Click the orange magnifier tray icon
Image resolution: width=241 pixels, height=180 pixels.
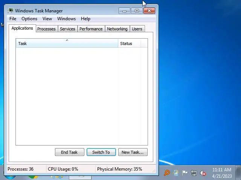click(x=167, y=173)
